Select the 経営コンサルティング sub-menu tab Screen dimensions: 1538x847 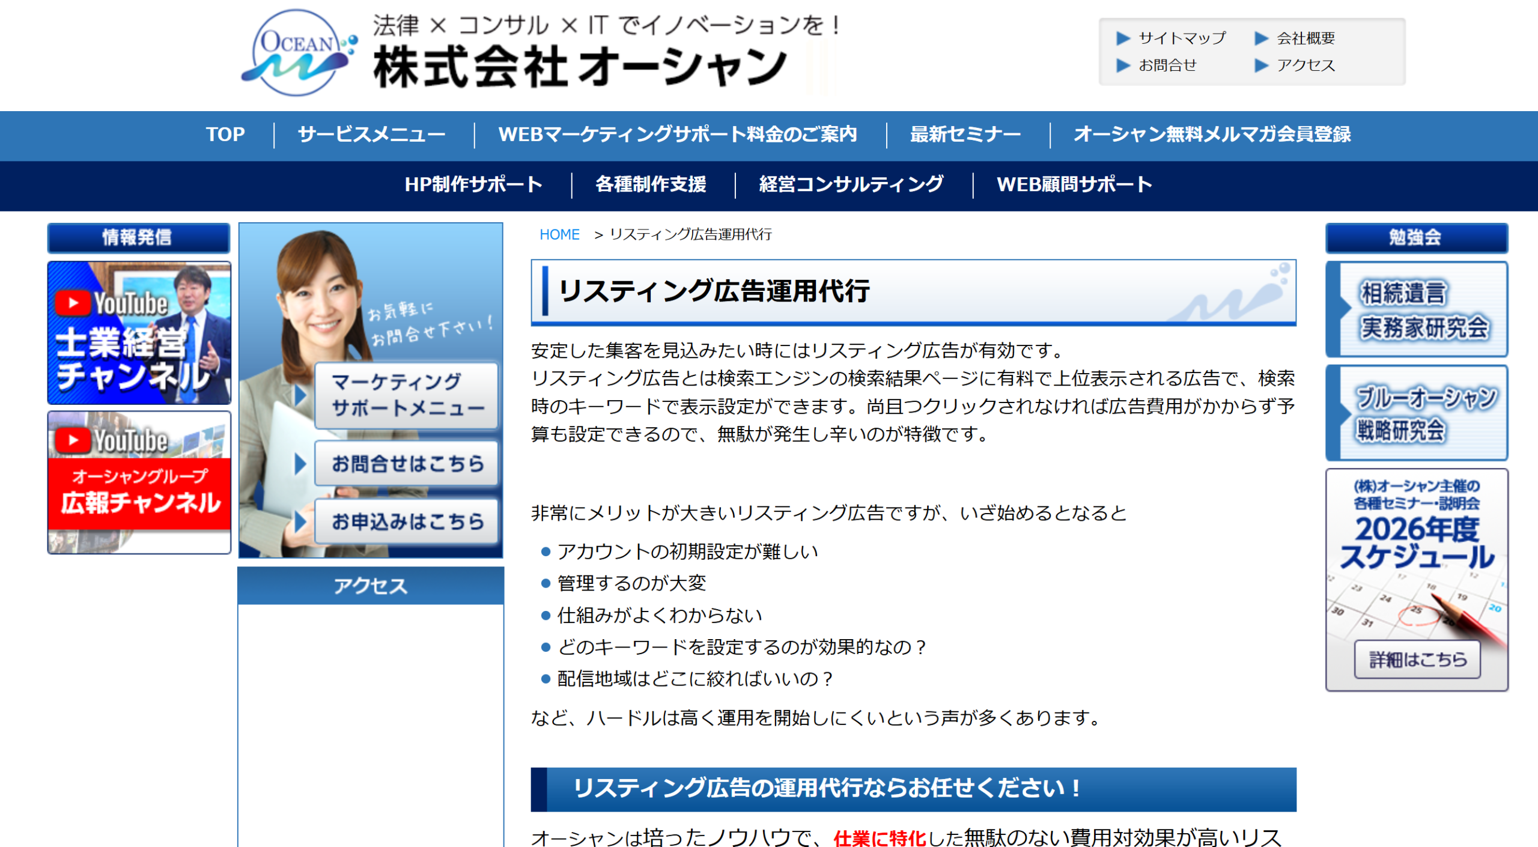[x=851, y=184]
